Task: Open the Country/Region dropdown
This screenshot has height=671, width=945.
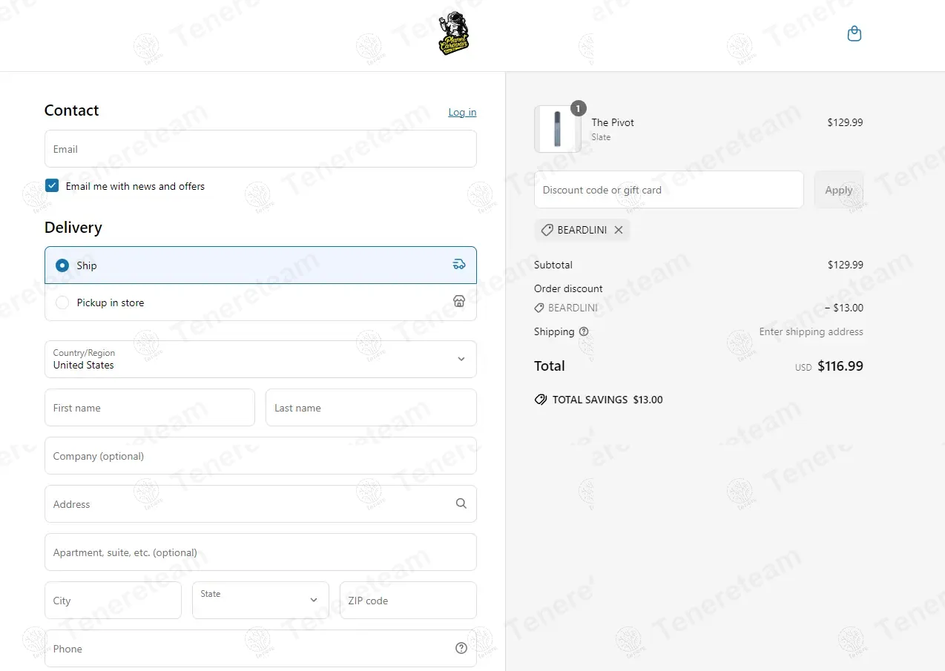Action: point(260,359)
